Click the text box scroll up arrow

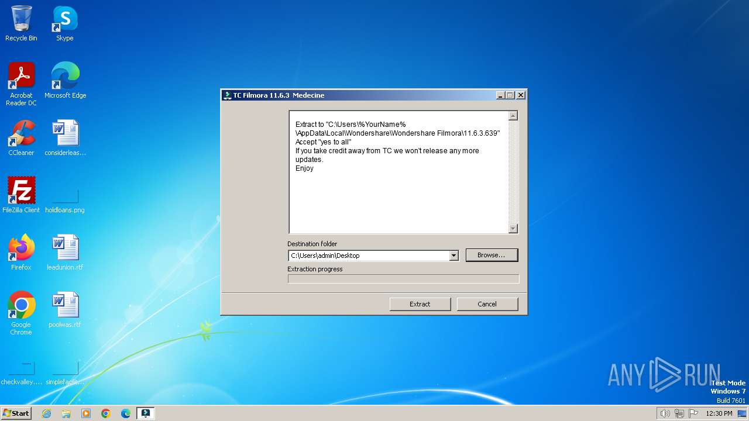[513, 116]
